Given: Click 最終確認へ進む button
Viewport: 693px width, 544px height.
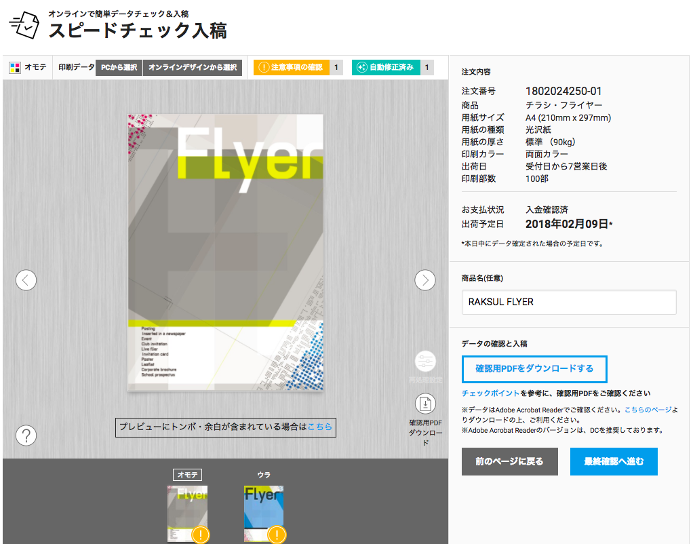Looking at the screenshot, I should click(x=614, y=461).
